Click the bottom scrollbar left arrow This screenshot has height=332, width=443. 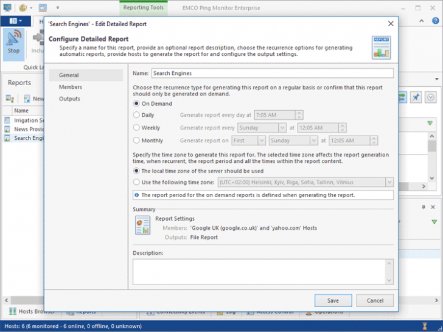click(x=6, y=300)
